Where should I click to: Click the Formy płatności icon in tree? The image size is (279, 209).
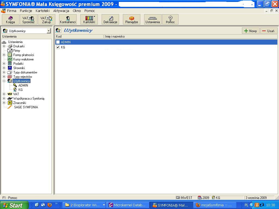10,55
